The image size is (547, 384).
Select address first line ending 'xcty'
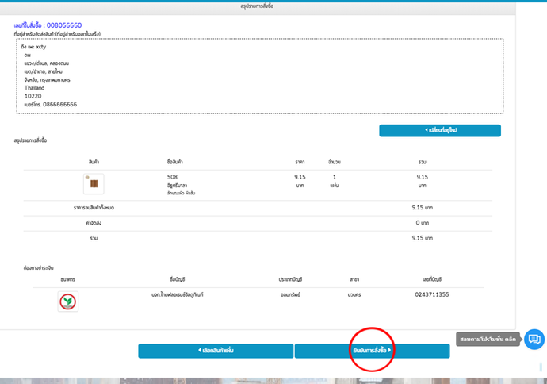point(33,47)
